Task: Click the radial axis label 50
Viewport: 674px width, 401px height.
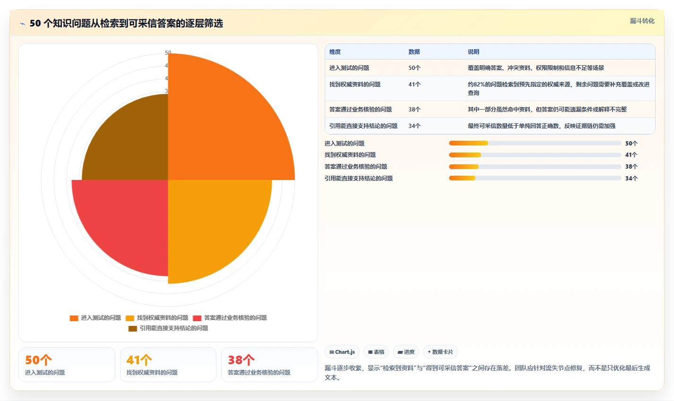Action: click(168, 53)
